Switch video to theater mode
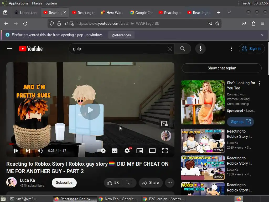Viewport: 269px width, 202px height. pyautogui.click(x=152, y=151)
